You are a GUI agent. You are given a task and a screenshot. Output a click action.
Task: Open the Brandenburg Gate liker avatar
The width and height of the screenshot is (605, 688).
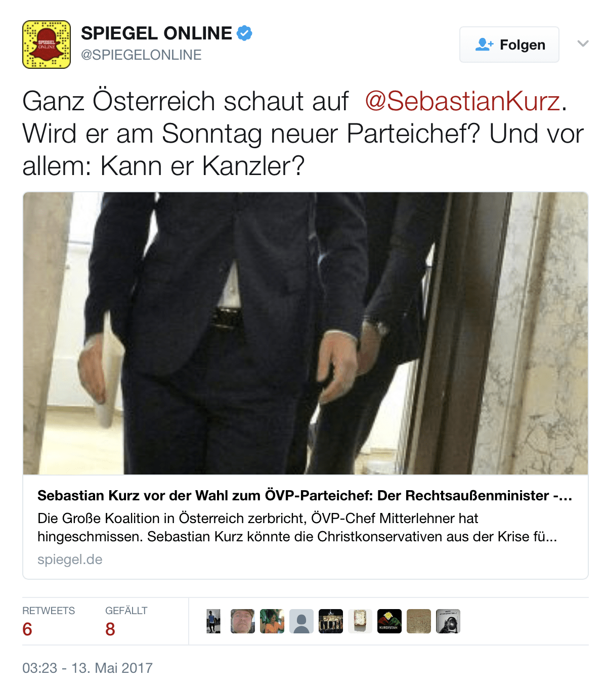(331, 621)
